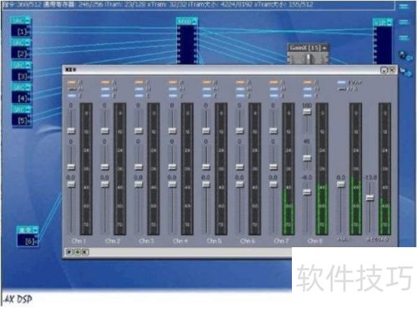This screenshot has width=417, height=309.
Task: Toggle the orange indicator on Chn 5
Action: tap(207, 83)
